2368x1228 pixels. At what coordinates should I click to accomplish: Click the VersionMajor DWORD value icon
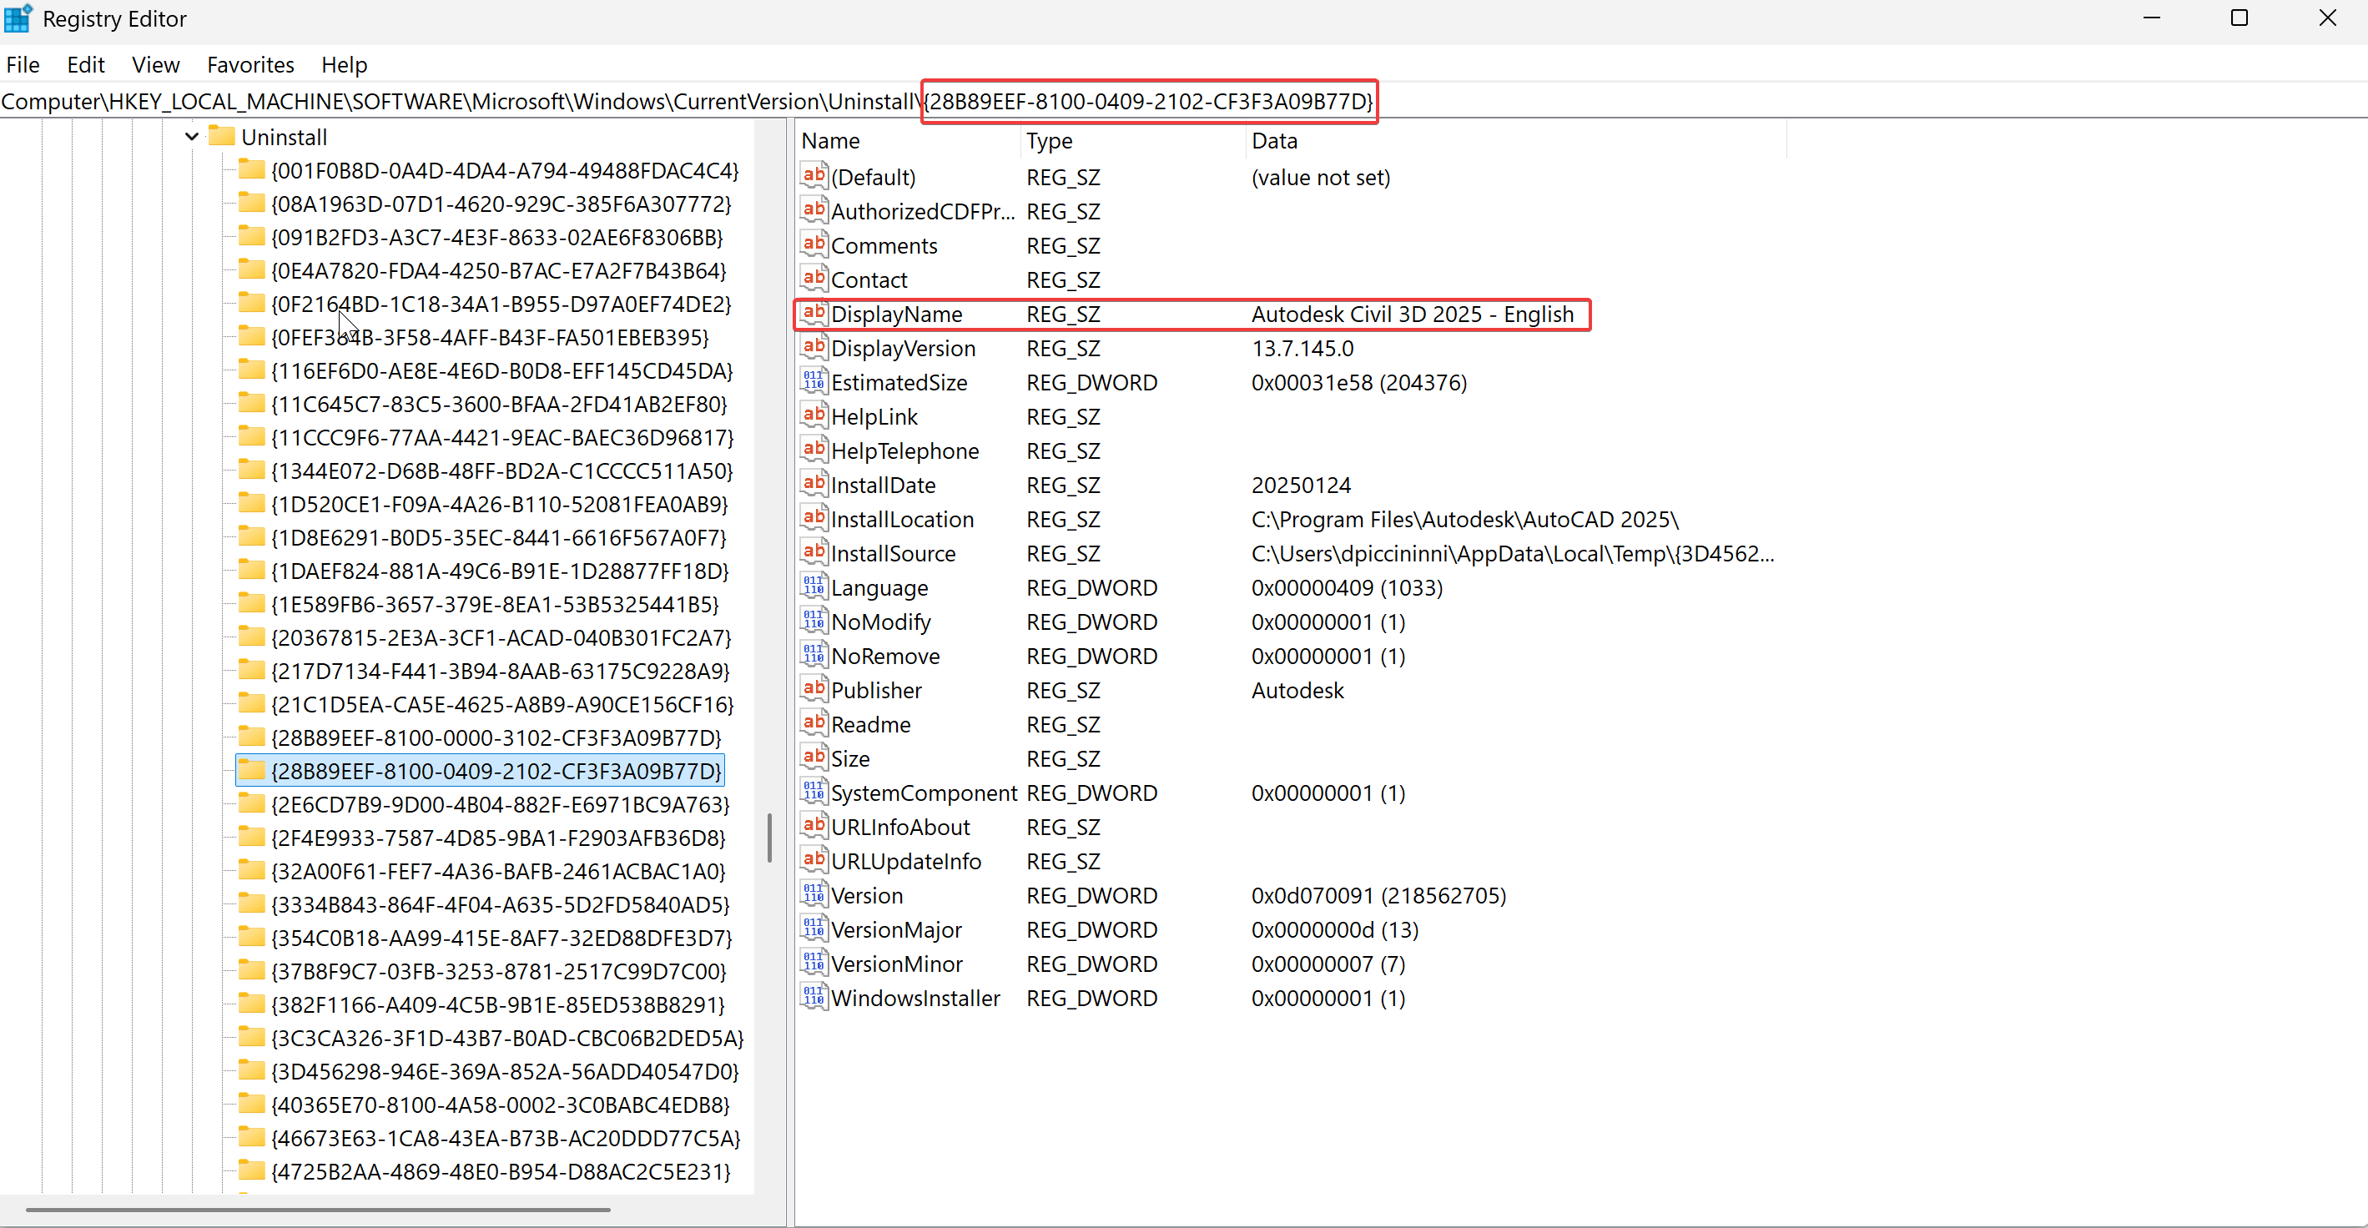coord(814,929)
